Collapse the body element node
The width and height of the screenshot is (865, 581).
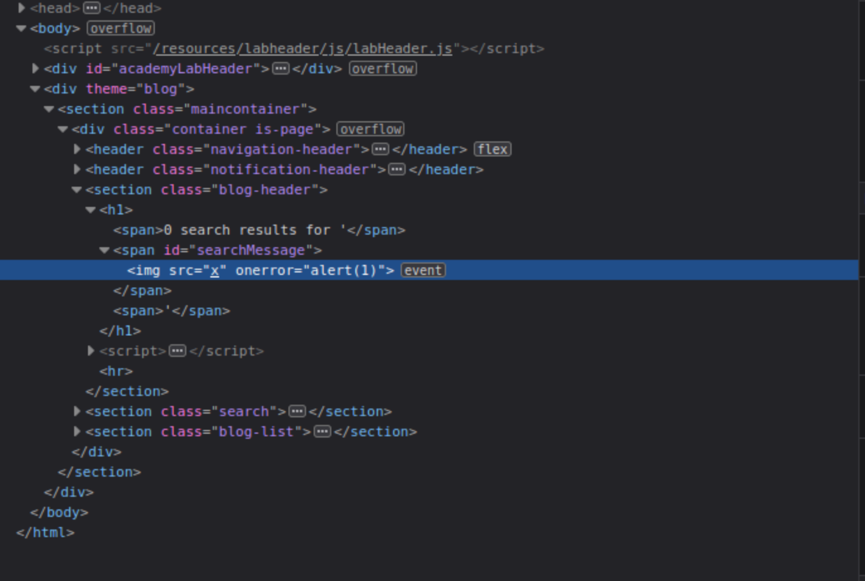point(21,28)
